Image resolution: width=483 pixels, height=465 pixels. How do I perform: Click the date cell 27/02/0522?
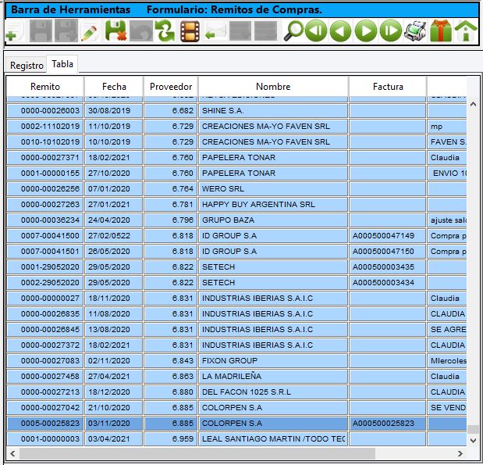pos(114,236)
